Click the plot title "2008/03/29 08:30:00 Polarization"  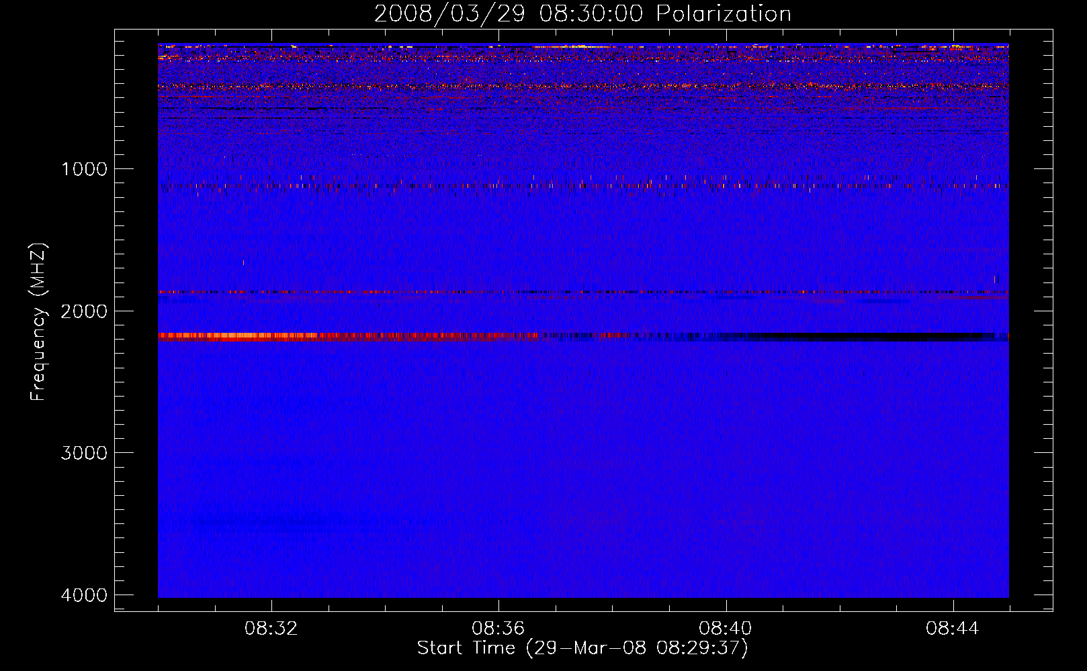pos(582,14)
